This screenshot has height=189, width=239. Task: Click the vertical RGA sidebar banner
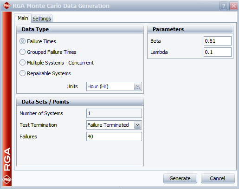tap(7, 99)
